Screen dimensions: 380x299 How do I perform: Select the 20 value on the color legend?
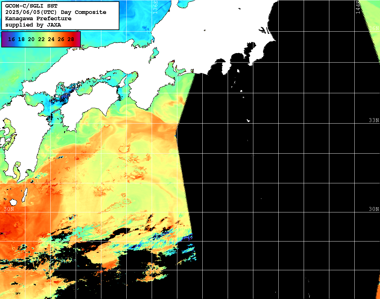coord(31,40)
